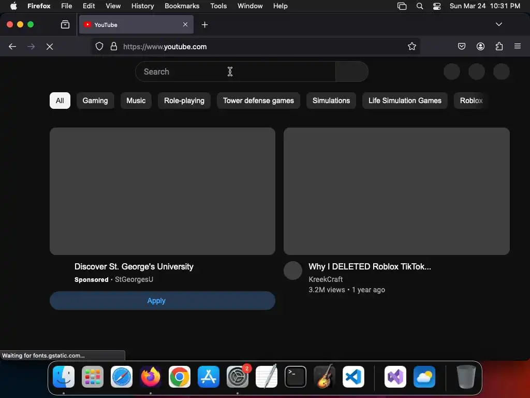Stop page loading with the X button

(50, 46)
